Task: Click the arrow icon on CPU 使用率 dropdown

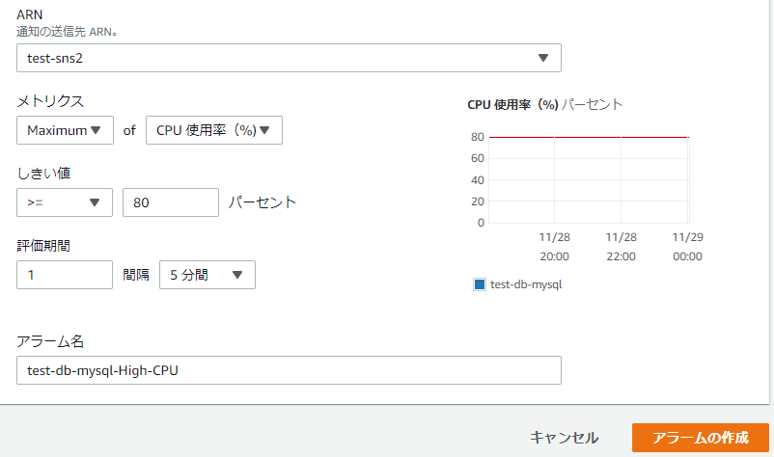Action: coord(264,131)
